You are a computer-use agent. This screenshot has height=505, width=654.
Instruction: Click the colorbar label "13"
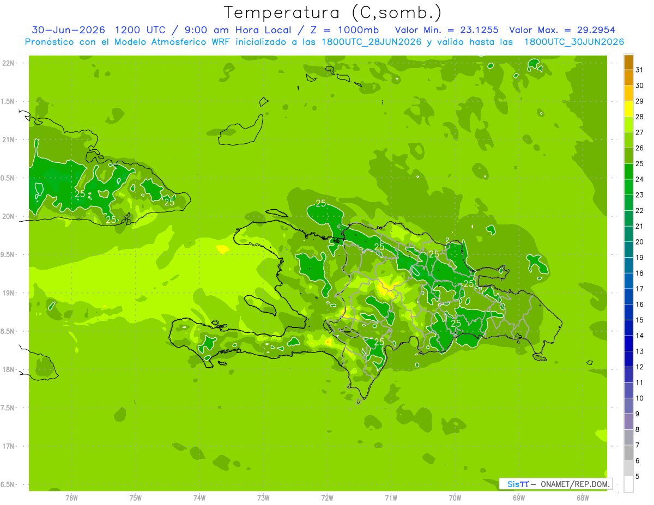pos(639,351)
